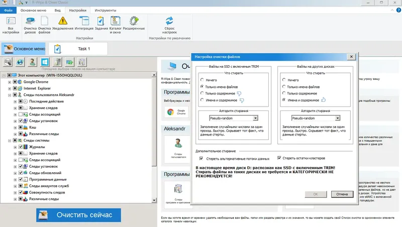
Task: Open the Основное меню panel tab
Action: (x=24, y=49)
